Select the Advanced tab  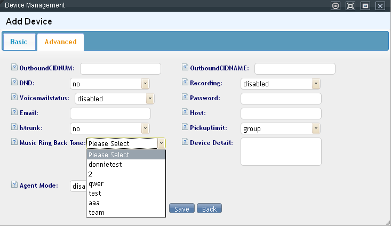coord(60,42)
